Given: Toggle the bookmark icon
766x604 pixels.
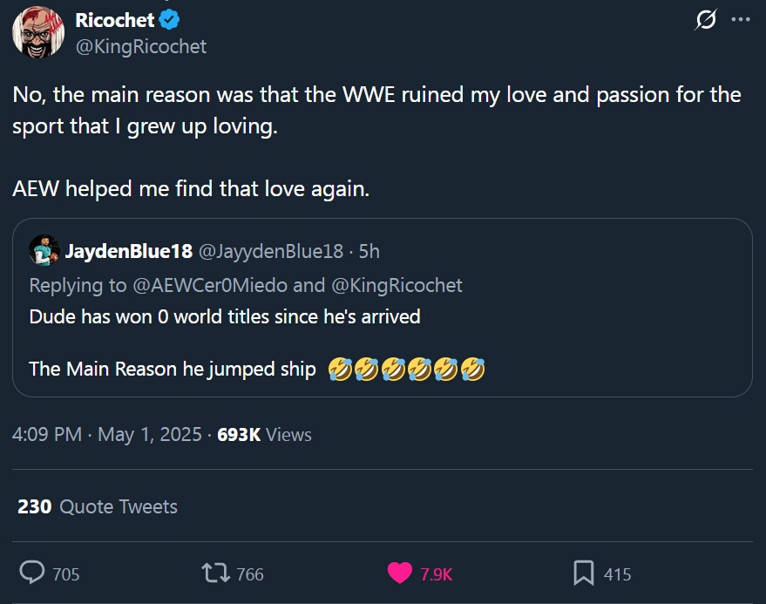Looking at the screenshot, I should [583, 573].
